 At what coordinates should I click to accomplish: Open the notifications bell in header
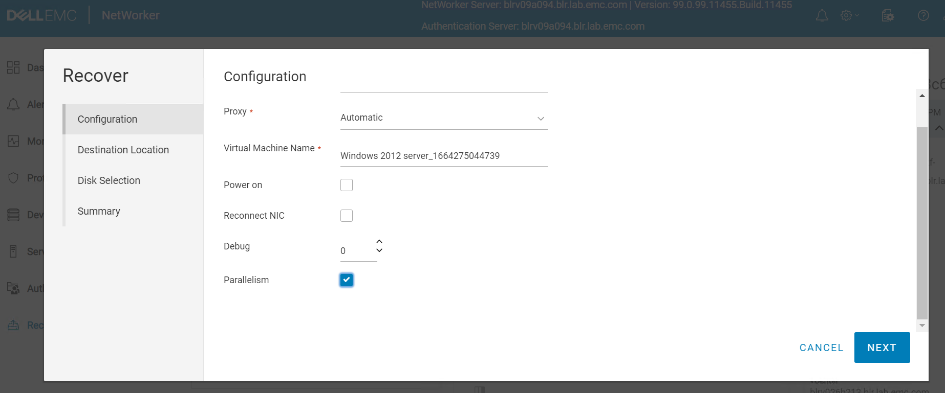pyautogui.click(x=822, y=16)
